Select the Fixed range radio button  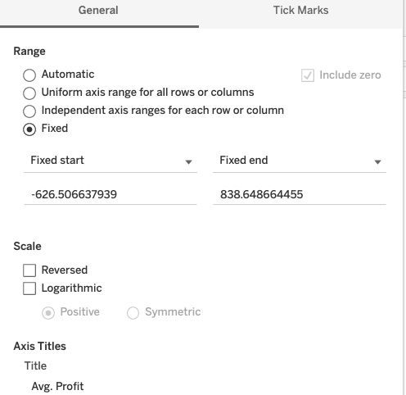[x=29, y=129]
